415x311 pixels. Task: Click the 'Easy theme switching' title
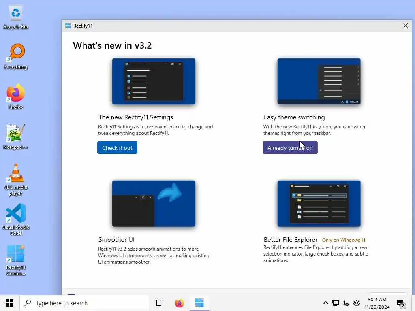click(x=294, y=117)
